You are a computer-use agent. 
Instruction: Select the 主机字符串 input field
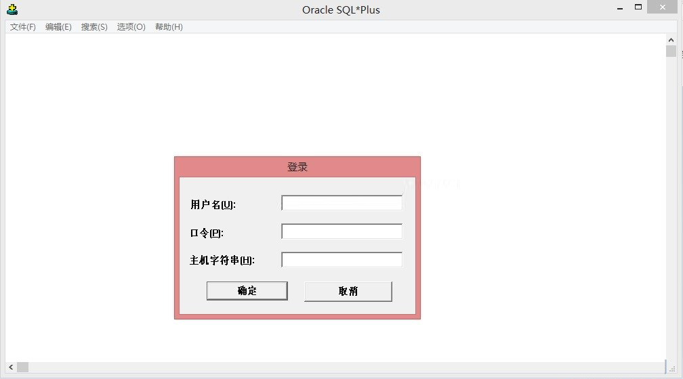342,260
